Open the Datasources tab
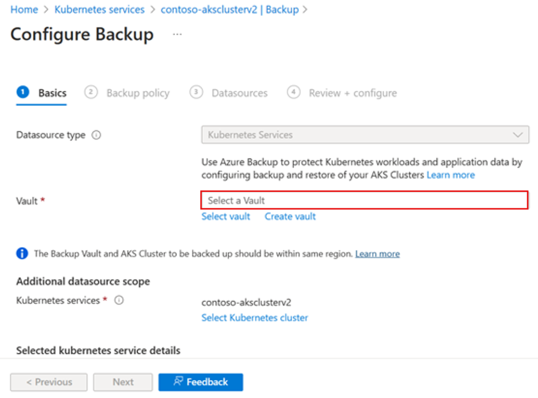This screenshot has width=538, height=398. (x=240, y=93)
